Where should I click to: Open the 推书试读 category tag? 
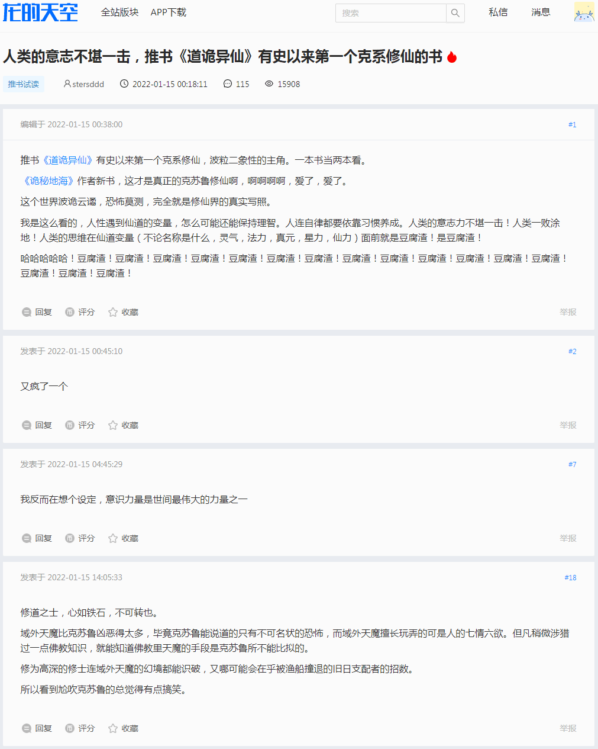24,84
